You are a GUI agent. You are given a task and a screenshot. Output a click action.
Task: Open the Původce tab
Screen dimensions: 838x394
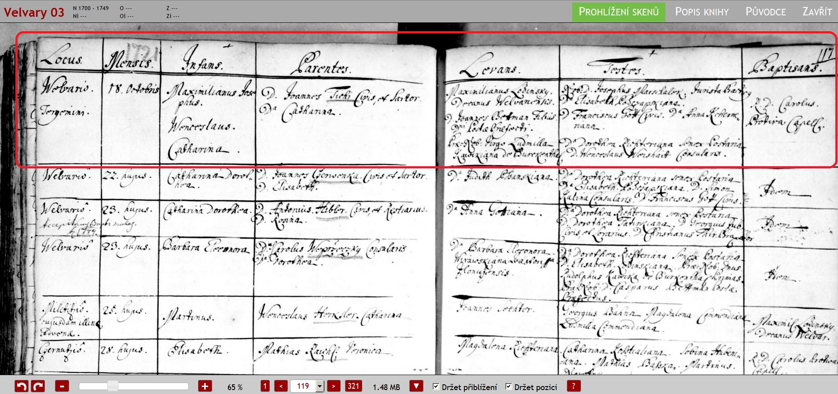coord(765,12)
